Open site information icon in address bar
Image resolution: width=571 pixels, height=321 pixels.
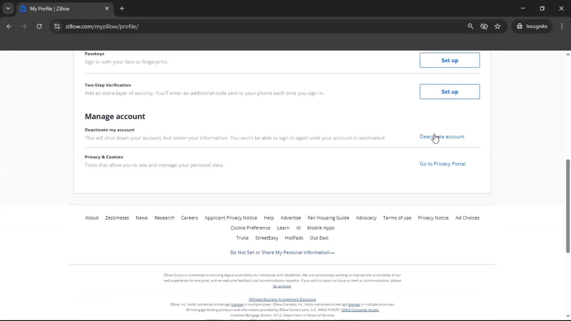coord(57,26)
